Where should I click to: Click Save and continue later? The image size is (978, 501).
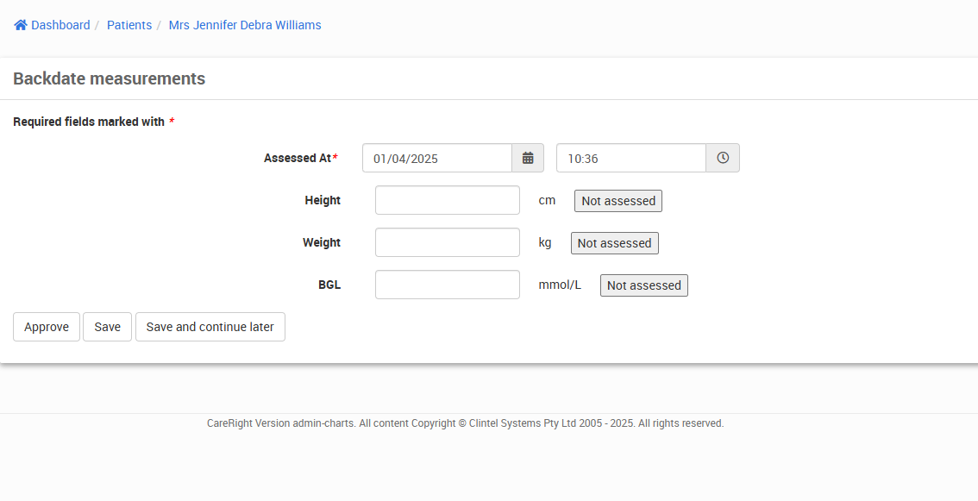click(210, 327)
